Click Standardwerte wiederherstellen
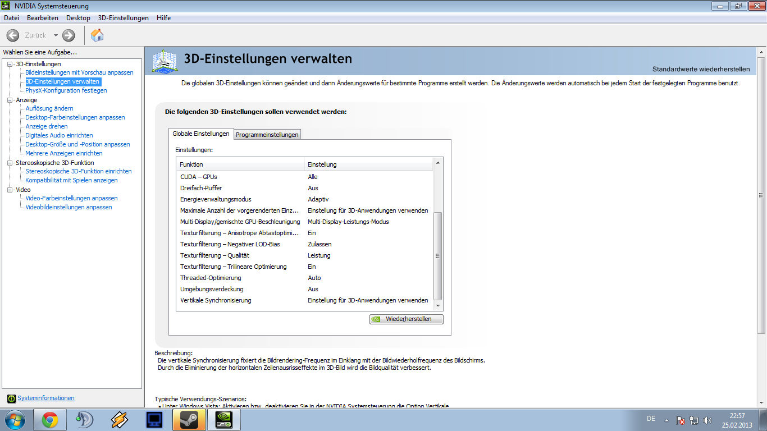Image resolution: width=767 pixels, height=431 pixels. click(701, 69)
